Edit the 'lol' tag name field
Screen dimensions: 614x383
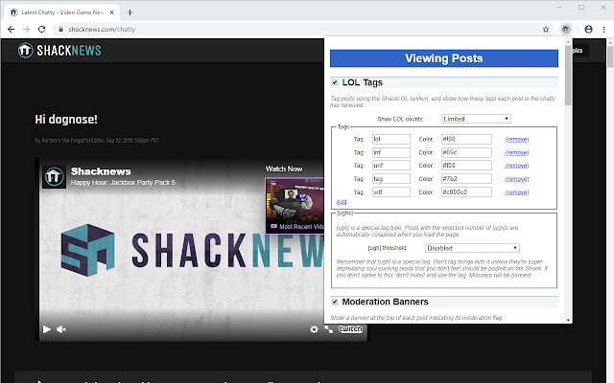[x=391, y=139]
